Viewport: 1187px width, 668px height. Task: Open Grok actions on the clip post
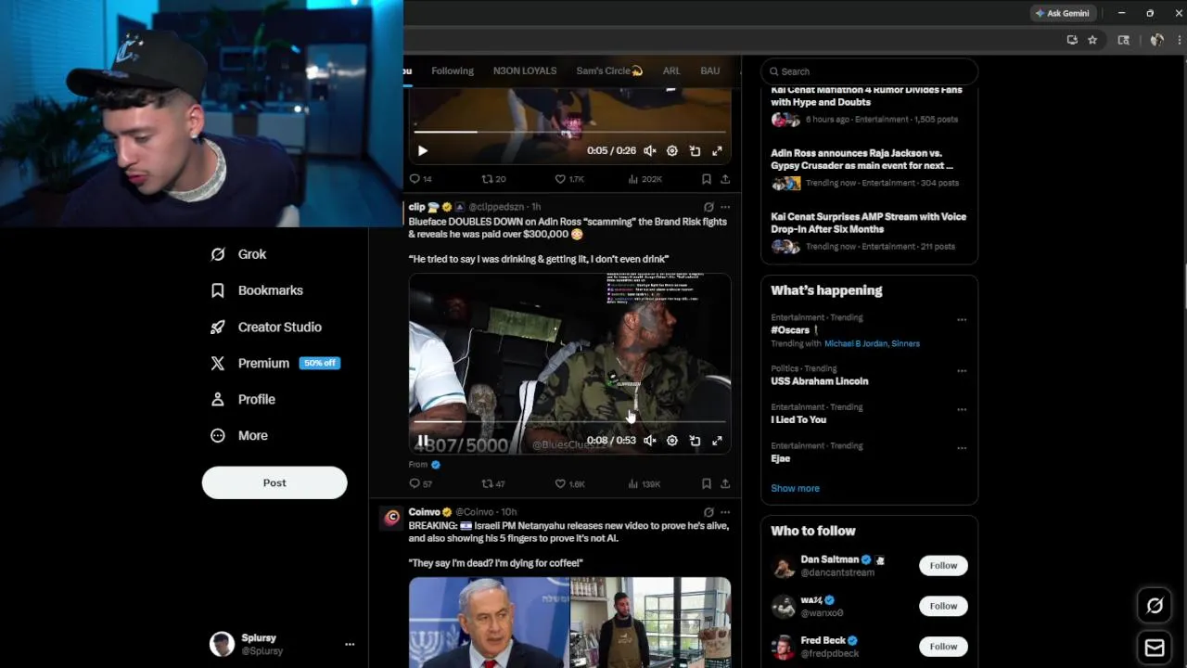708,207
